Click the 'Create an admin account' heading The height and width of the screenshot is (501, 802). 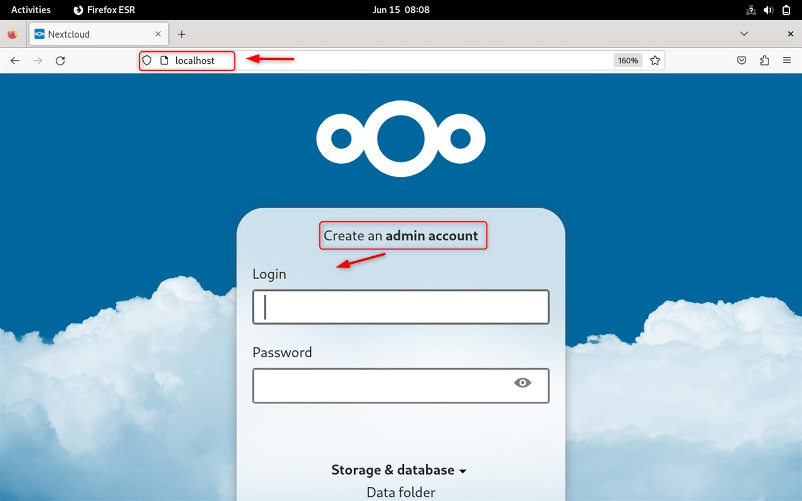click(x=401, y=236)
